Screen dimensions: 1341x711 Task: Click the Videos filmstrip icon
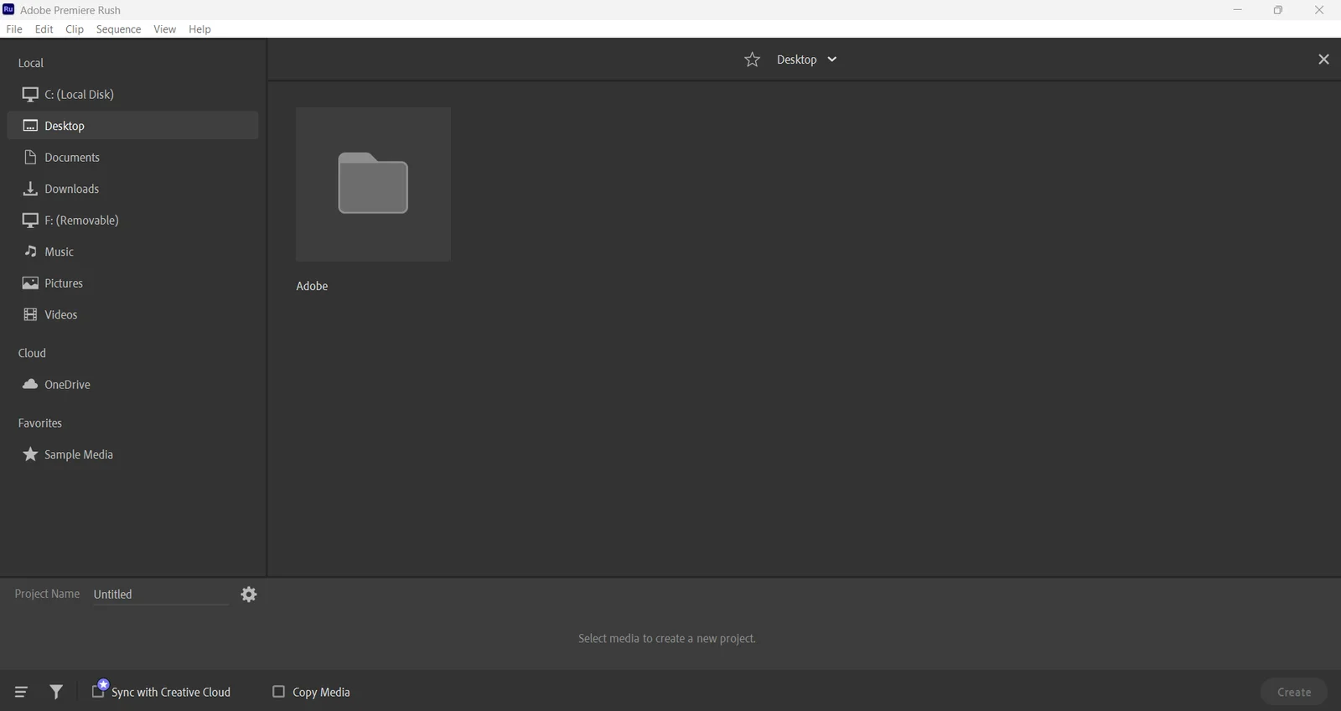coord(30,314)
